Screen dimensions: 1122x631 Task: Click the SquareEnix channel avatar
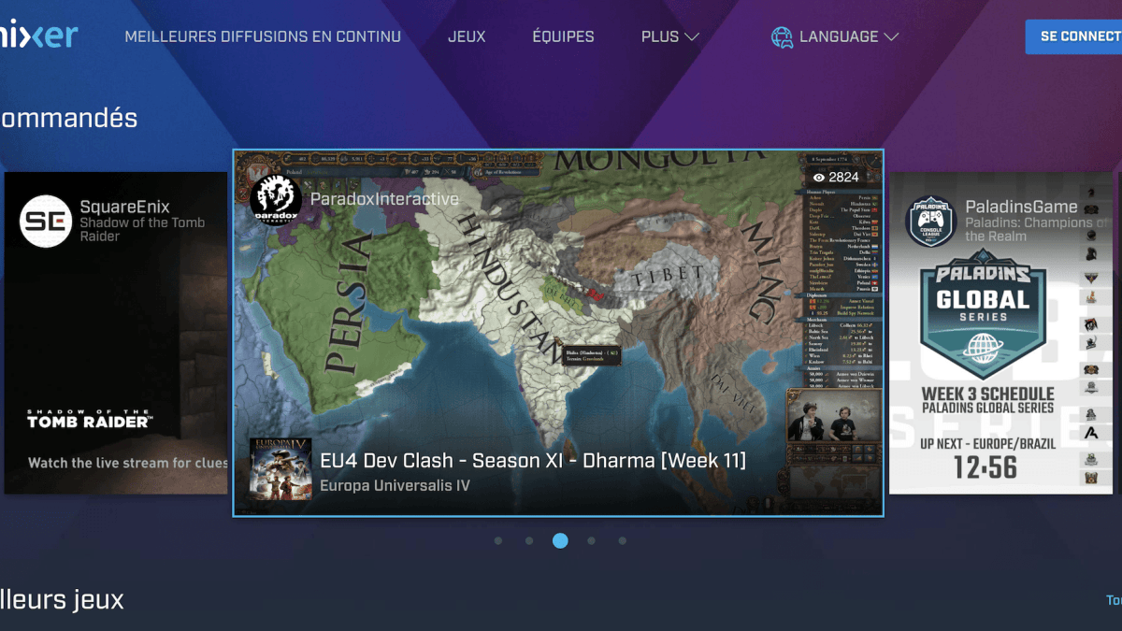point(46,221)
